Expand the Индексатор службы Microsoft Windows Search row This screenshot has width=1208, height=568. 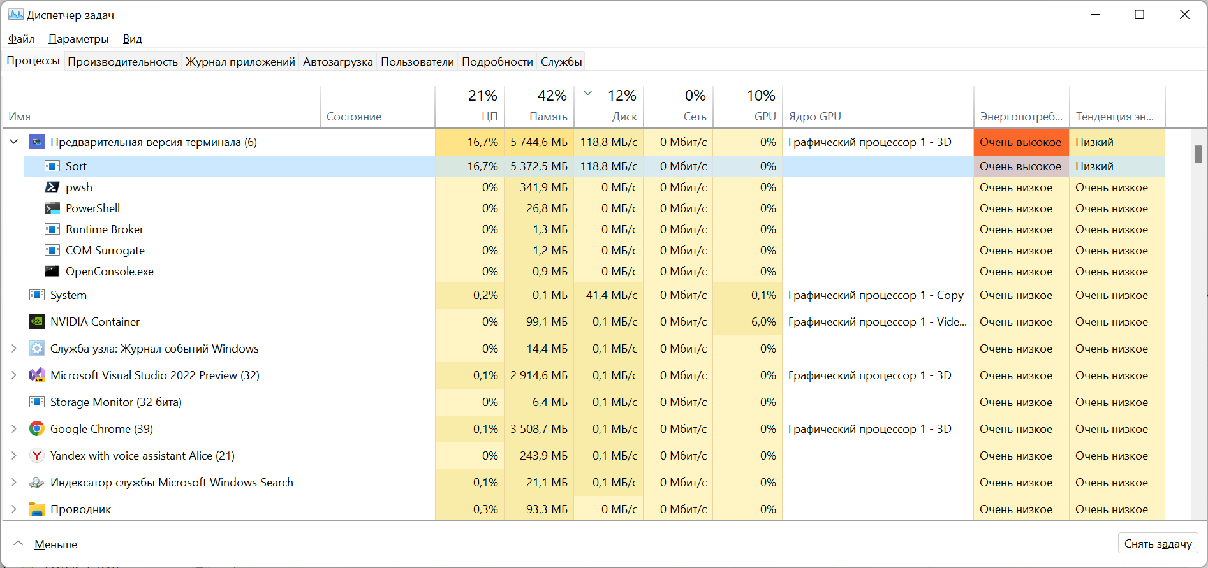(14, 482)
